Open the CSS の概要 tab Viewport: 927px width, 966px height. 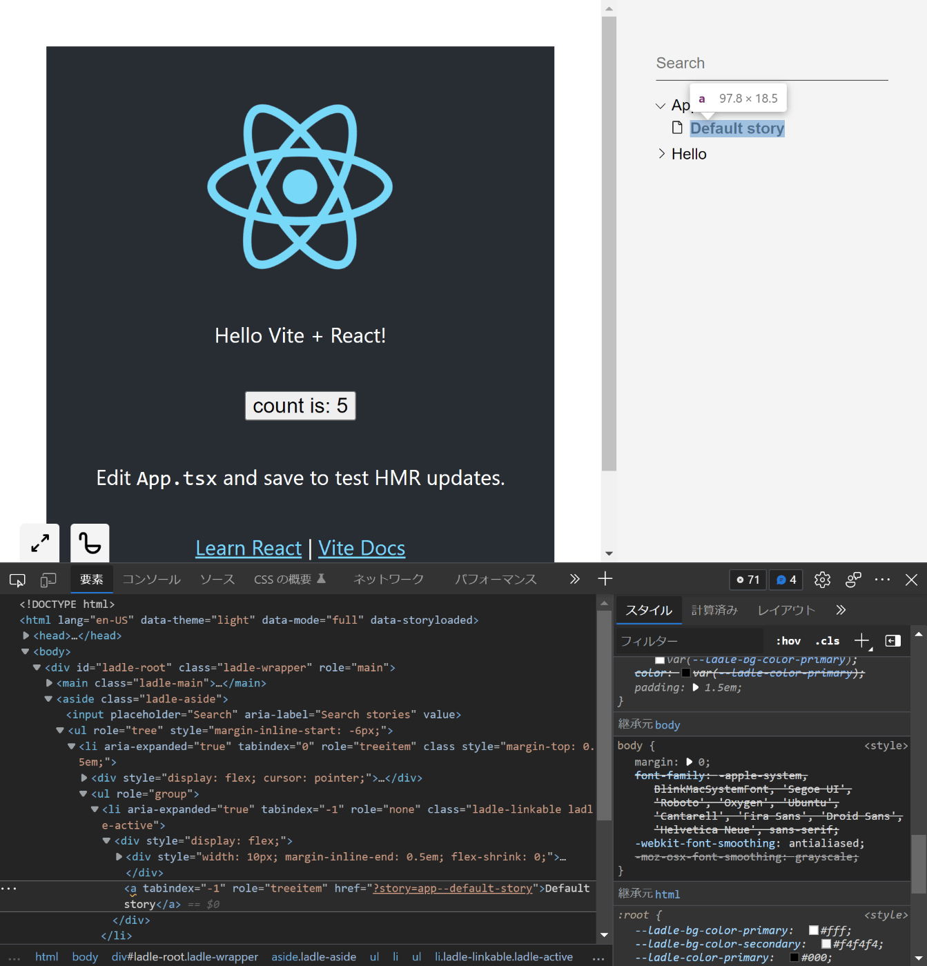tap(290, 580)
